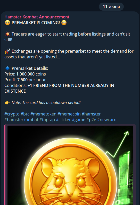Click the #taptap hashtag

[x=47, y=120]
